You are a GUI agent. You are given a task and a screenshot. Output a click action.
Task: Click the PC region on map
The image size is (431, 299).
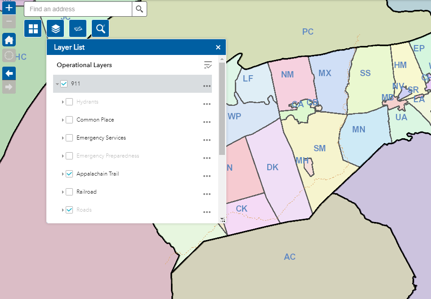308,32
